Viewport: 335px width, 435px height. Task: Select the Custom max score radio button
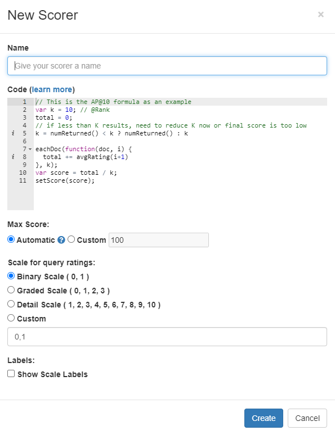[x=71, y=239]
